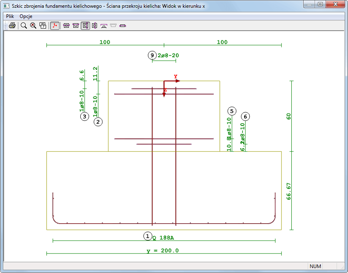Click the NUM status bar indicator
The width and height of the screenshot is (348, 273).
coord(315,266)
